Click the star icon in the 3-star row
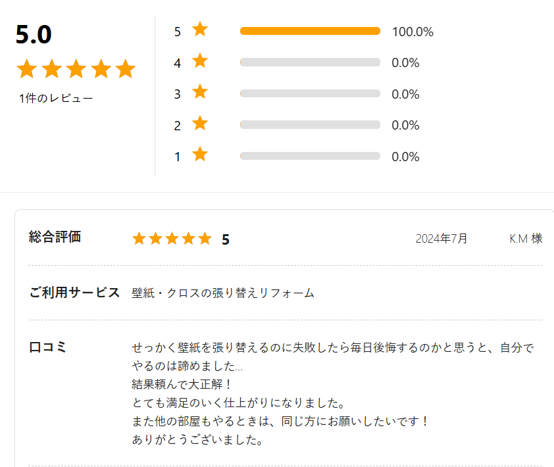 point(200,91)
